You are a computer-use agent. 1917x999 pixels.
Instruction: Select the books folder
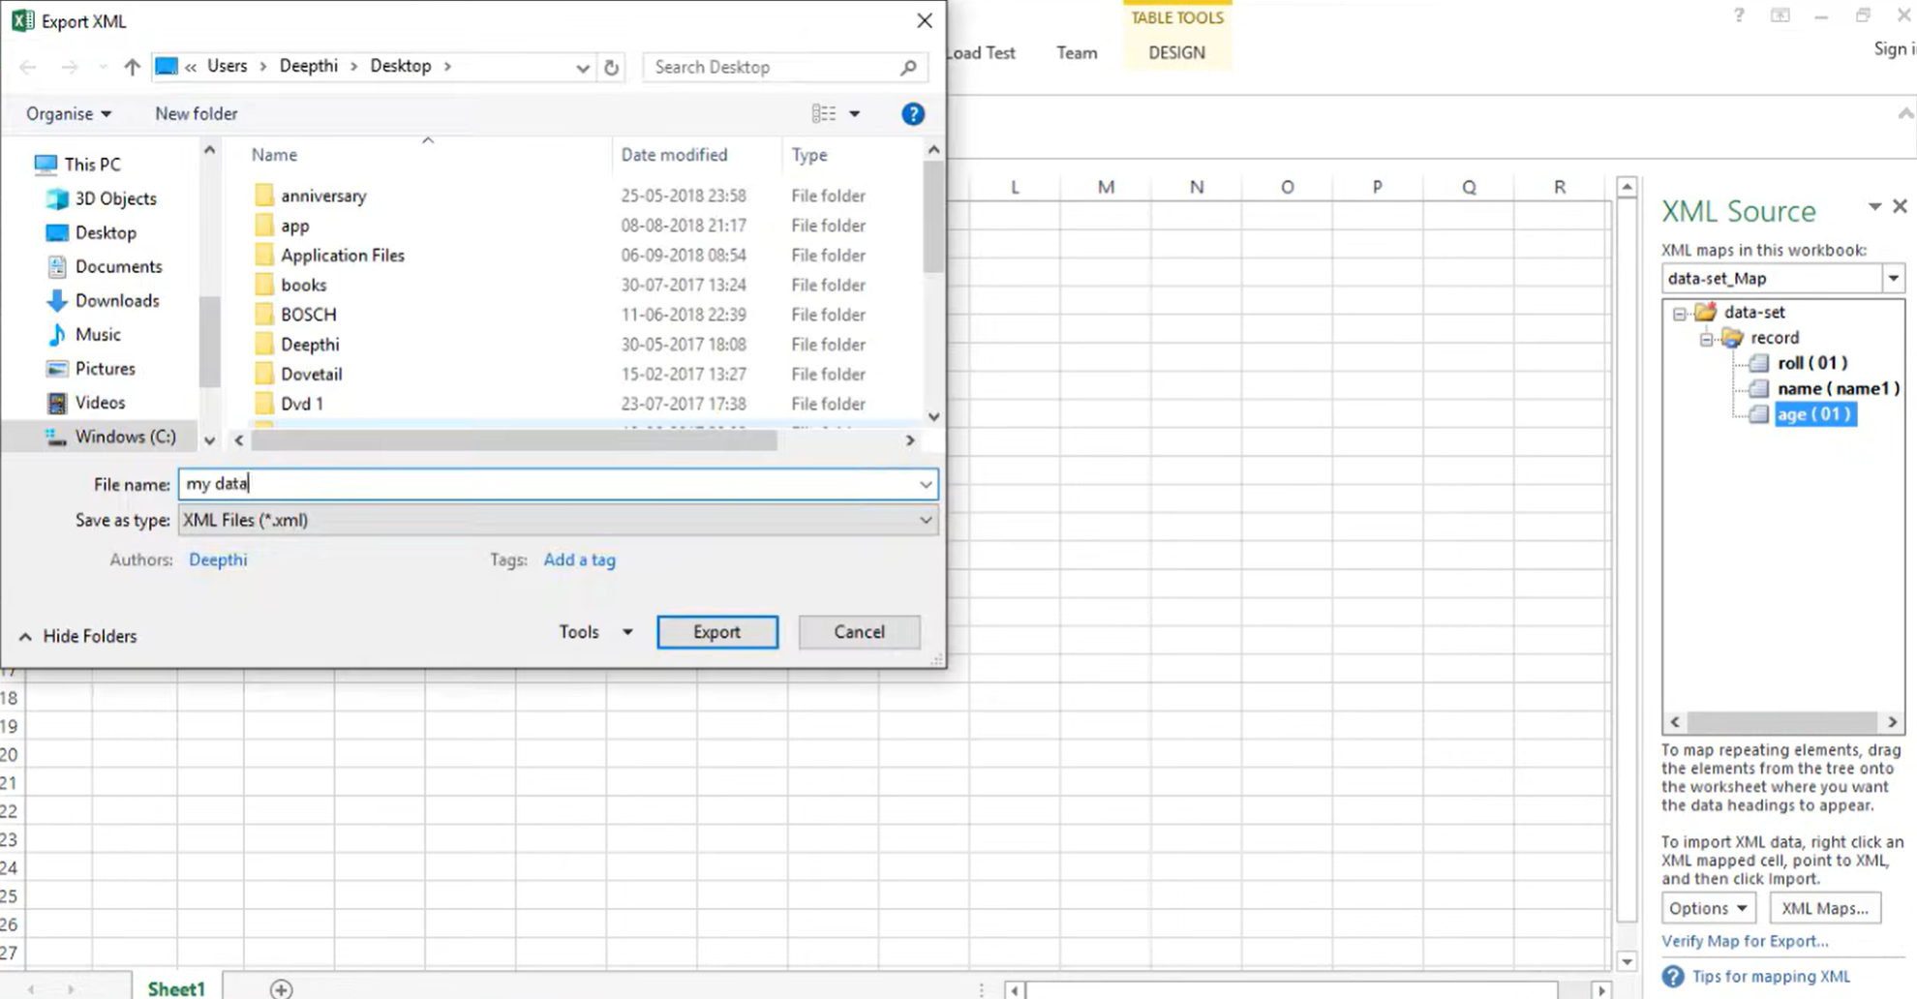(303, 285)
